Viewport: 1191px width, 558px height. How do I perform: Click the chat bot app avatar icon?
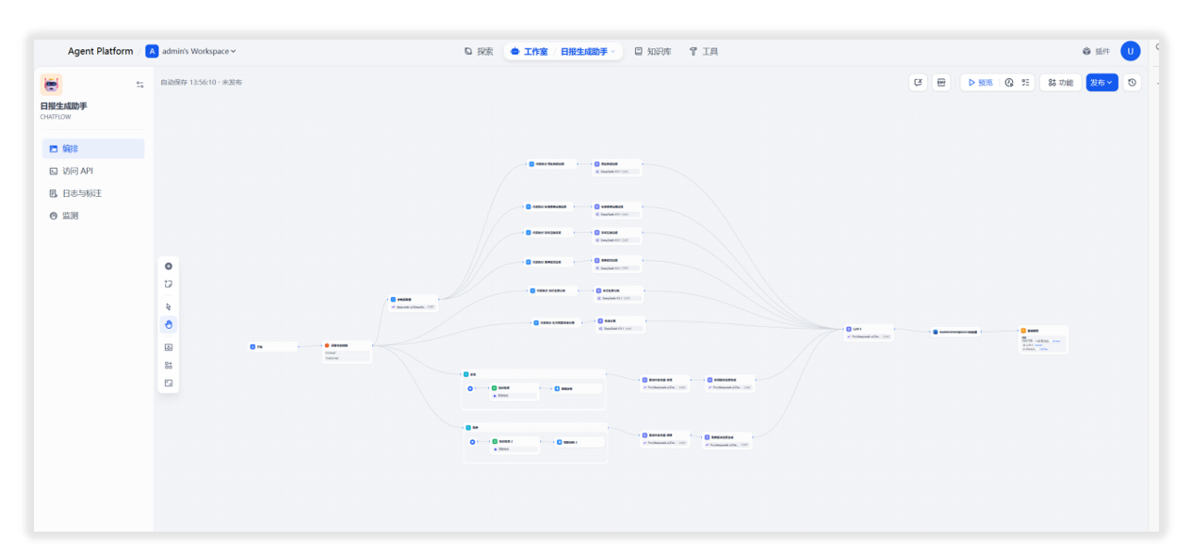pos(51,85)
